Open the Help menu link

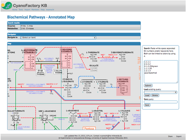click(42, 10)
